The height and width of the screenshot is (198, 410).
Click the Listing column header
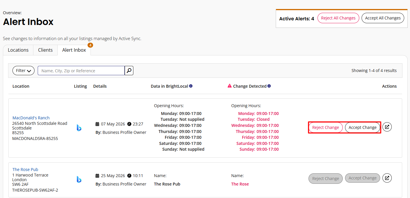[80, 86]
